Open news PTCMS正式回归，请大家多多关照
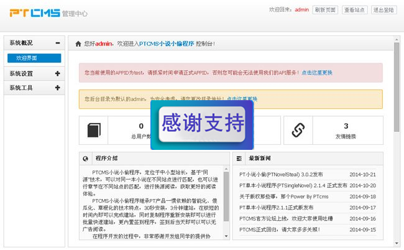 (280, 229)
